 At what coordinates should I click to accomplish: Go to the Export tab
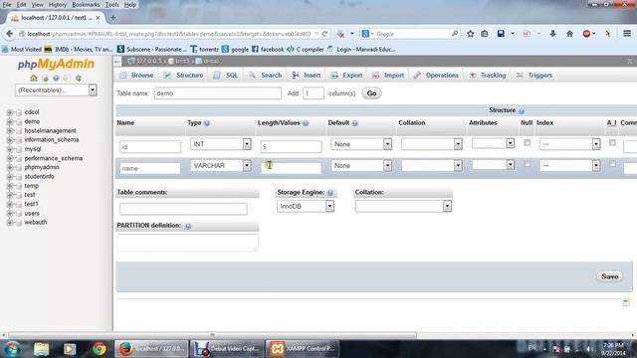pos(346,76)
